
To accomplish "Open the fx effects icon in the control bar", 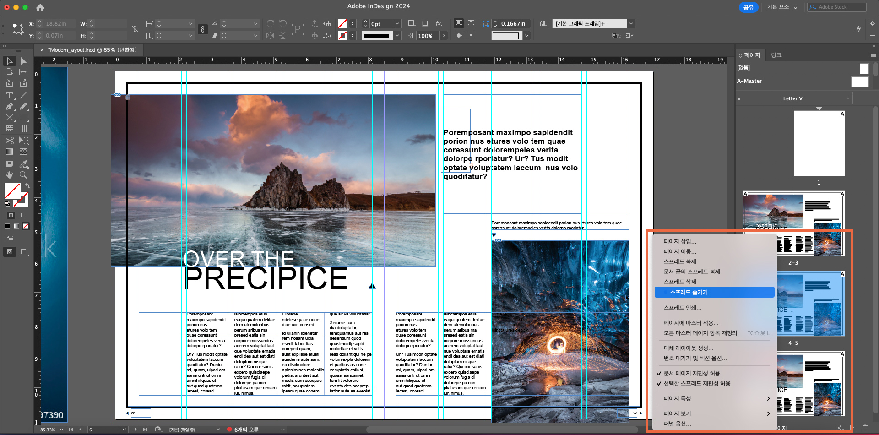I will (x=439, y=23).
